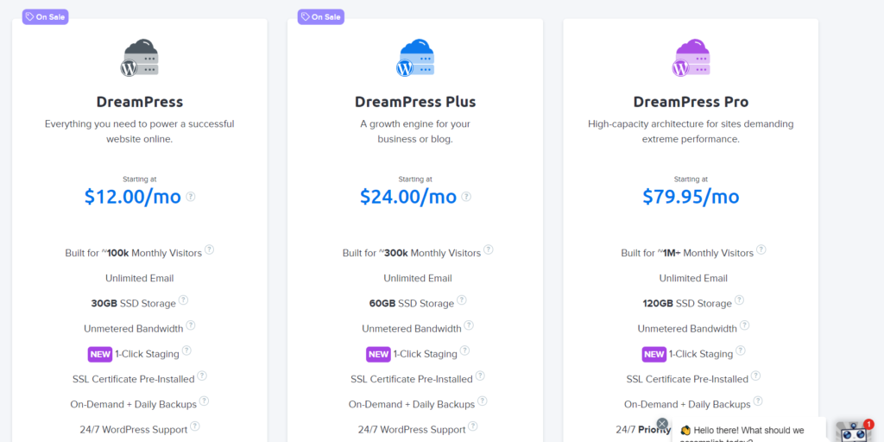Click the NEW badge in DreamPress Pro card
Image resolution: width=884 pixels, height=442 pixels.
click(654, 354)
